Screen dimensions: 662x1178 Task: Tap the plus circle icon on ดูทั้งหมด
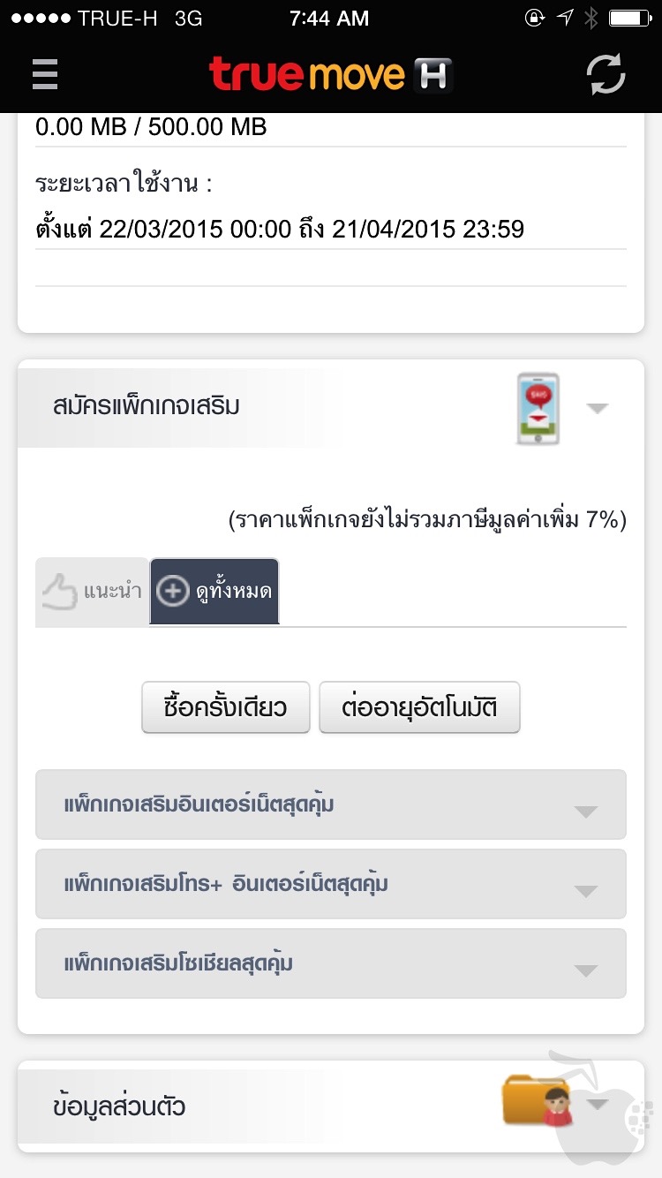(x=173, y=592)
